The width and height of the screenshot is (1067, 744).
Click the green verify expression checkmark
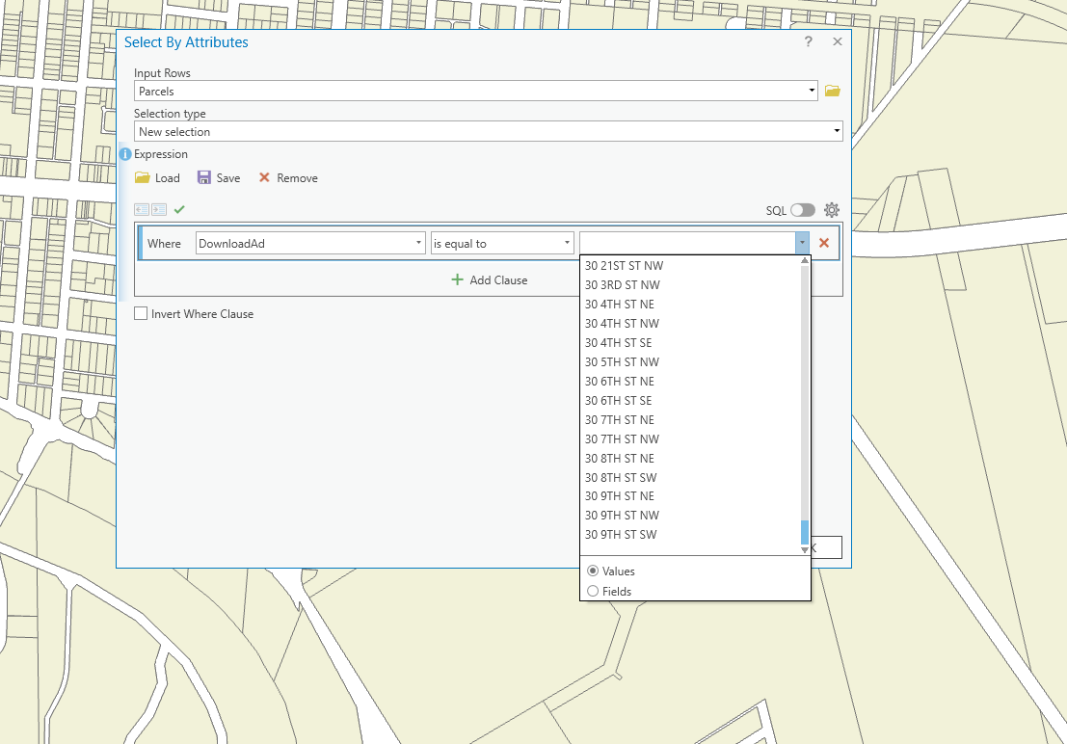179,209
